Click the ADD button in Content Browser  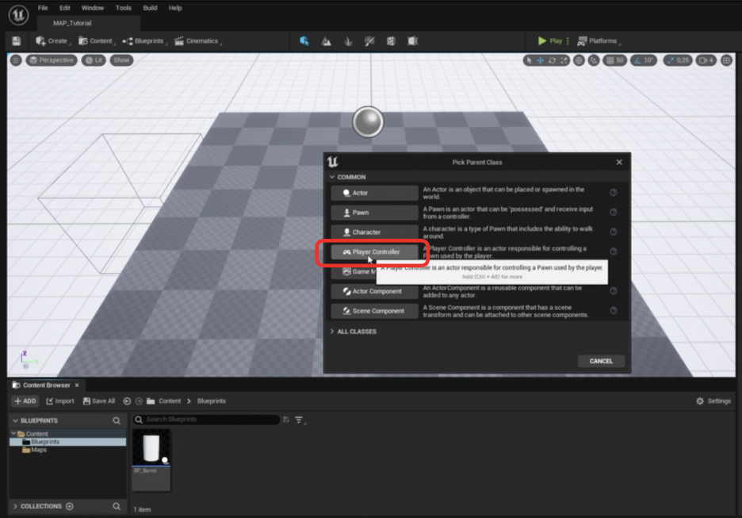click(x=25, y=401)
